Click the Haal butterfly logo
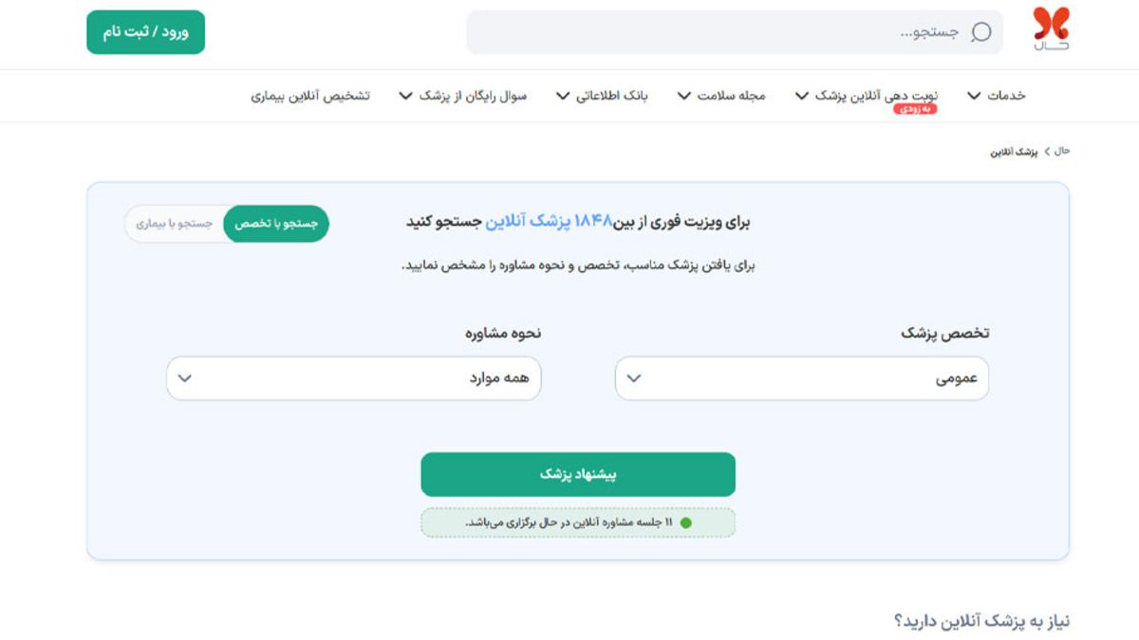 point(1051,29)
